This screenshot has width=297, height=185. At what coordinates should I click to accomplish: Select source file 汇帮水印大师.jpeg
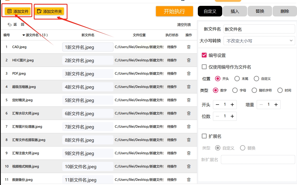(x=25, y=113)
